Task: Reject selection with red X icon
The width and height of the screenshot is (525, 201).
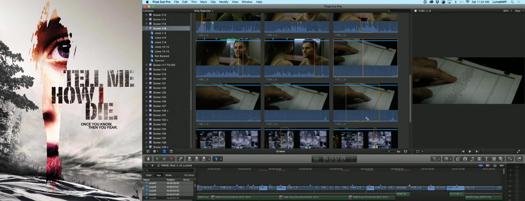Action: [x=172, y=159]
